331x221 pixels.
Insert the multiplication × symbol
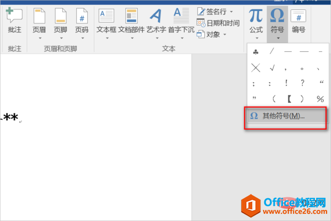[x=255, y=68]
